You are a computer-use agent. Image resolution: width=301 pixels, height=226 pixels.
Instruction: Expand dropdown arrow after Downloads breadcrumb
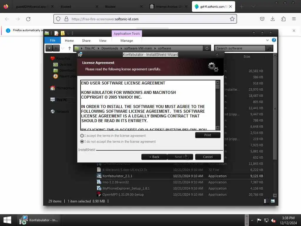(121, 48)
